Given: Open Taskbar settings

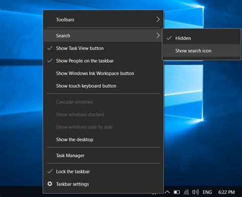Looking at the screenshot, I should pyautogui.click(x=103, y=184).
